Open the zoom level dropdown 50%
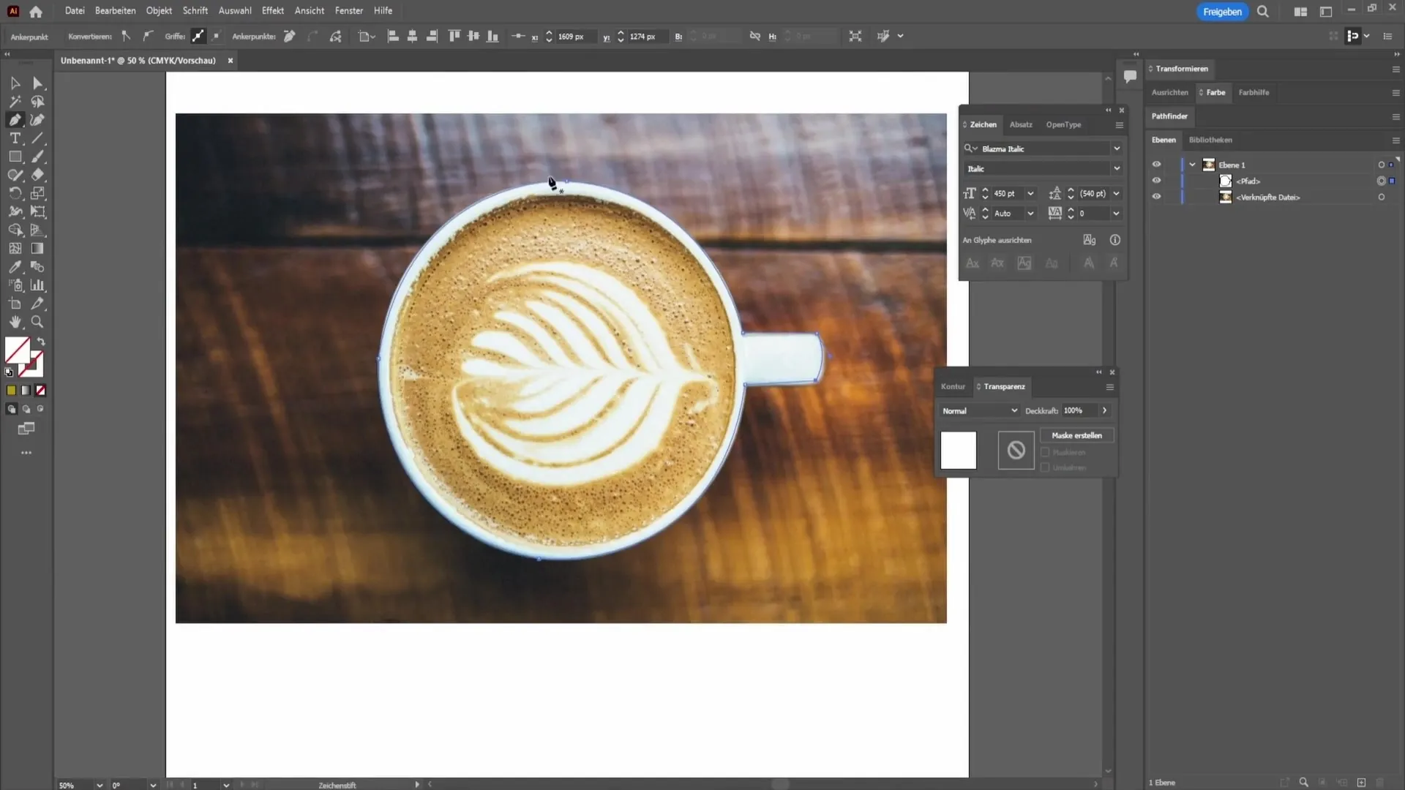This screenshot has height=790, width=1405. tap(100, 785)
